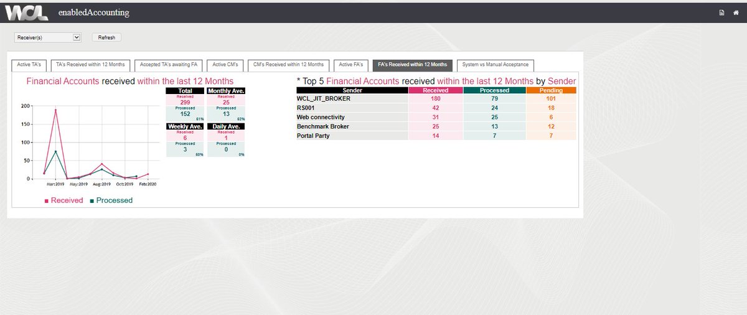This screenshot has height=315, width=747.
Task: Click received value 14 for Portal Party
Action: (436, 136)
